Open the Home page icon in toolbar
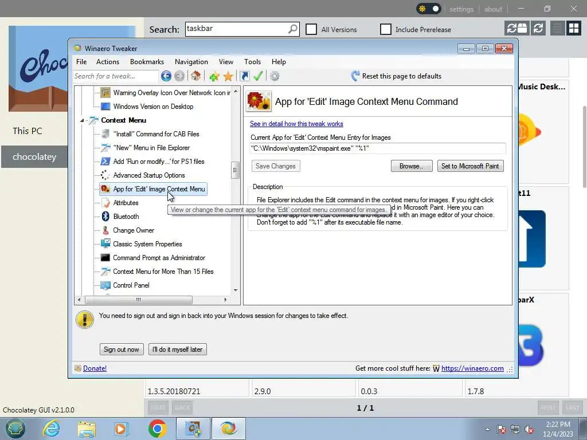Image resolution: width=587 pixels, height=440 pixels. [195, 76]
